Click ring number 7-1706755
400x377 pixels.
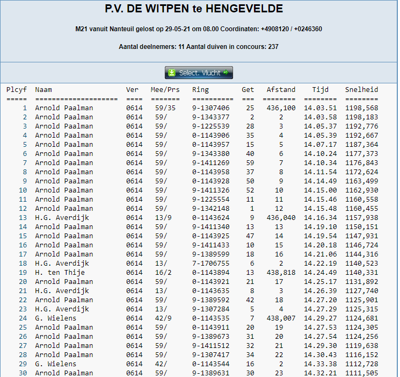pos(210,264)
